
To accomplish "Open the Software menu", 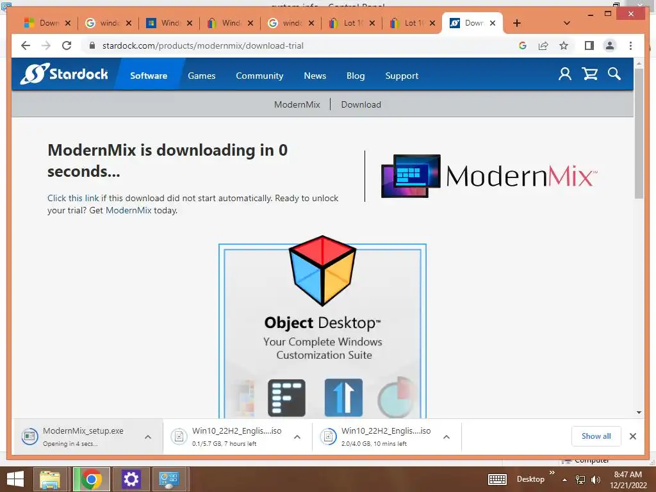I will tap(149, 76).
